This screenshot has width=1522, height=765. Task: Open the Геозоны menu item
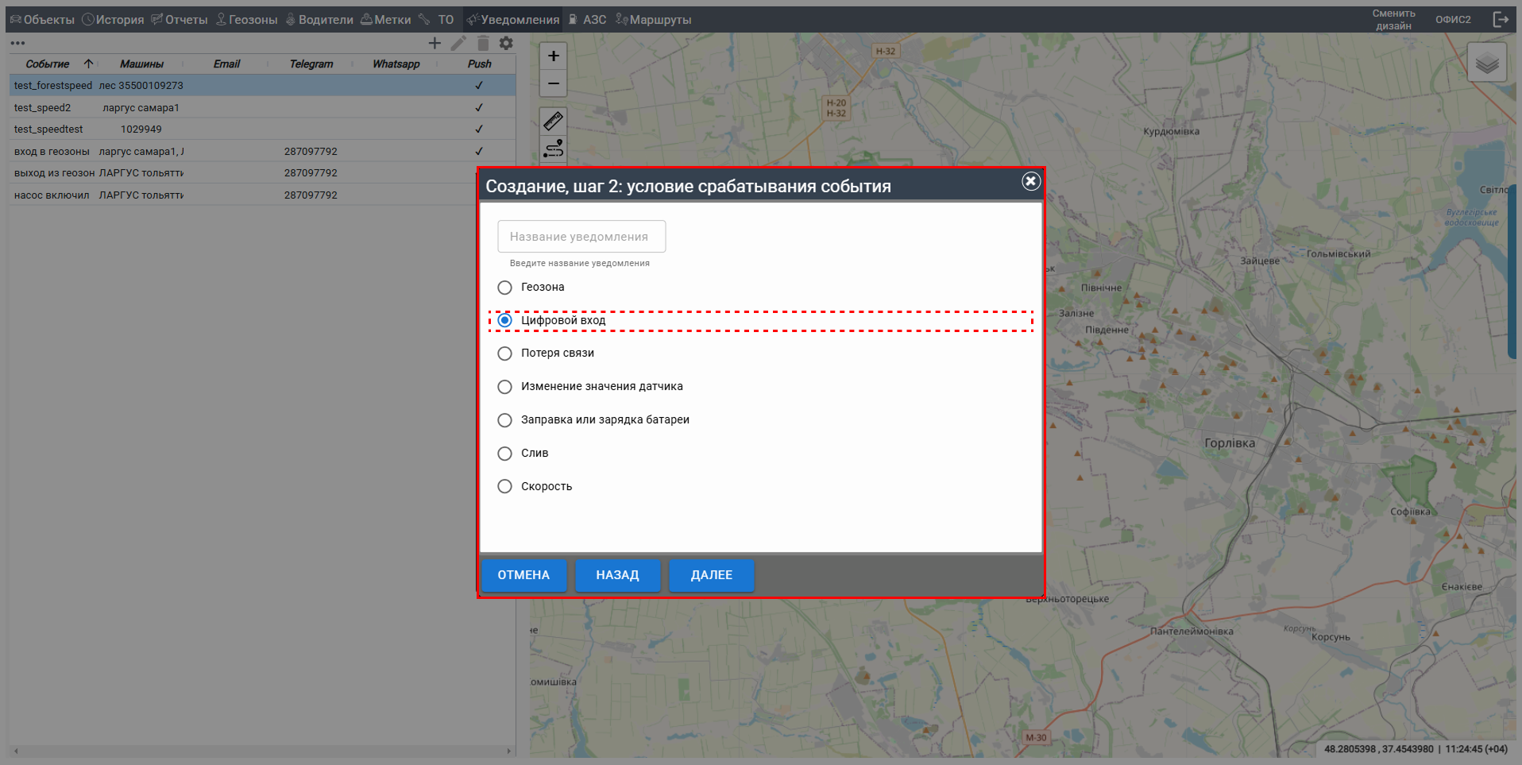coord(247,19)
